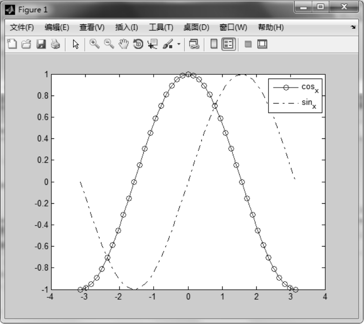The height and width of the screenshot is (324, 364).
Task: Click the Link Plot toolbar button
Action: click(194, 44)
